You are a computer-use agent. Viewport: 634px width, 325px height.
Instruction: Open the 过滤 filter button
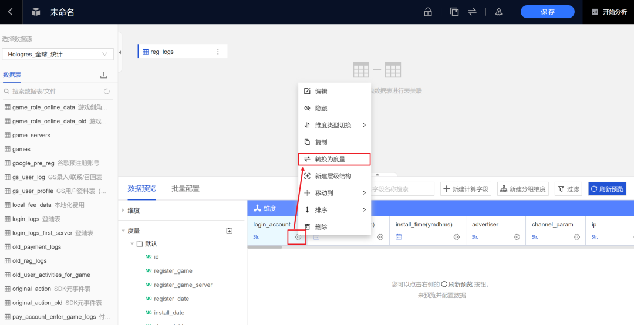[568, 189]
